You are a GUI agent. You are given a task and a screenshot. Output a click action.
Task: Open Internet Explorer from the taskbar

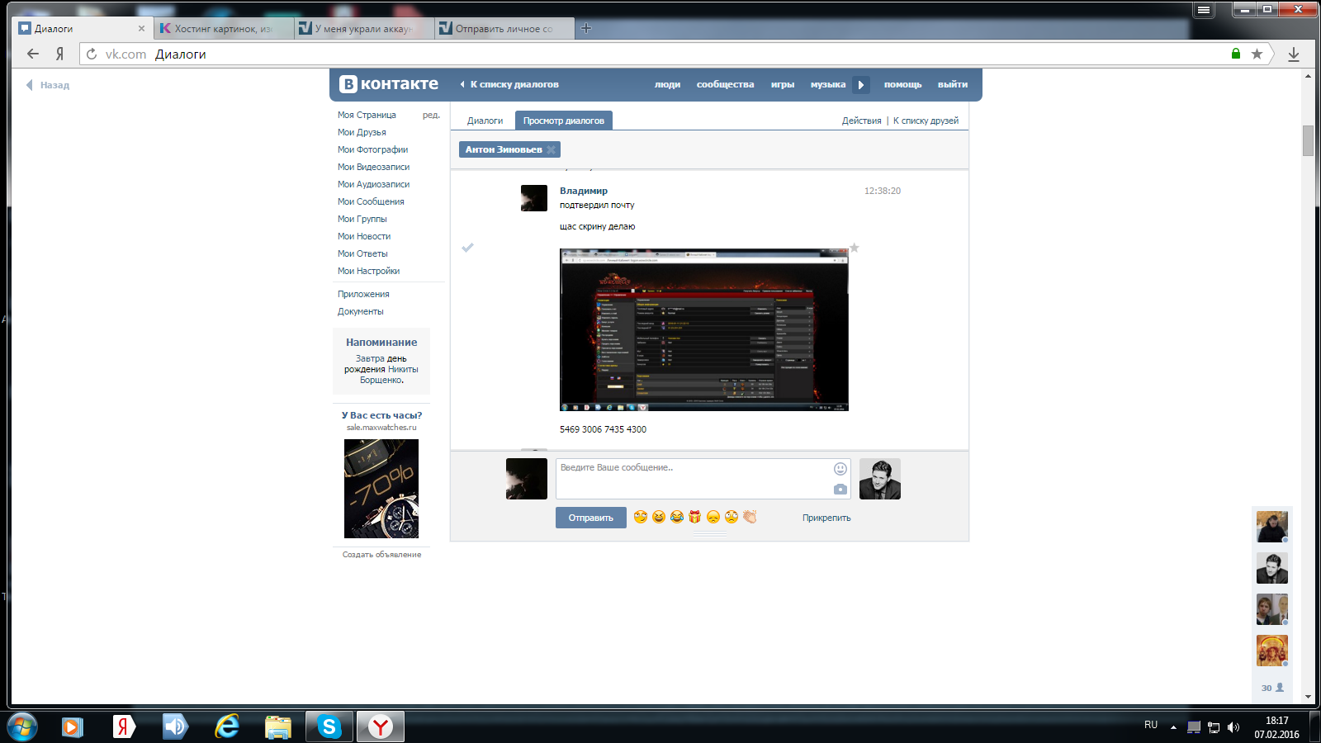(x=227, y=726)
